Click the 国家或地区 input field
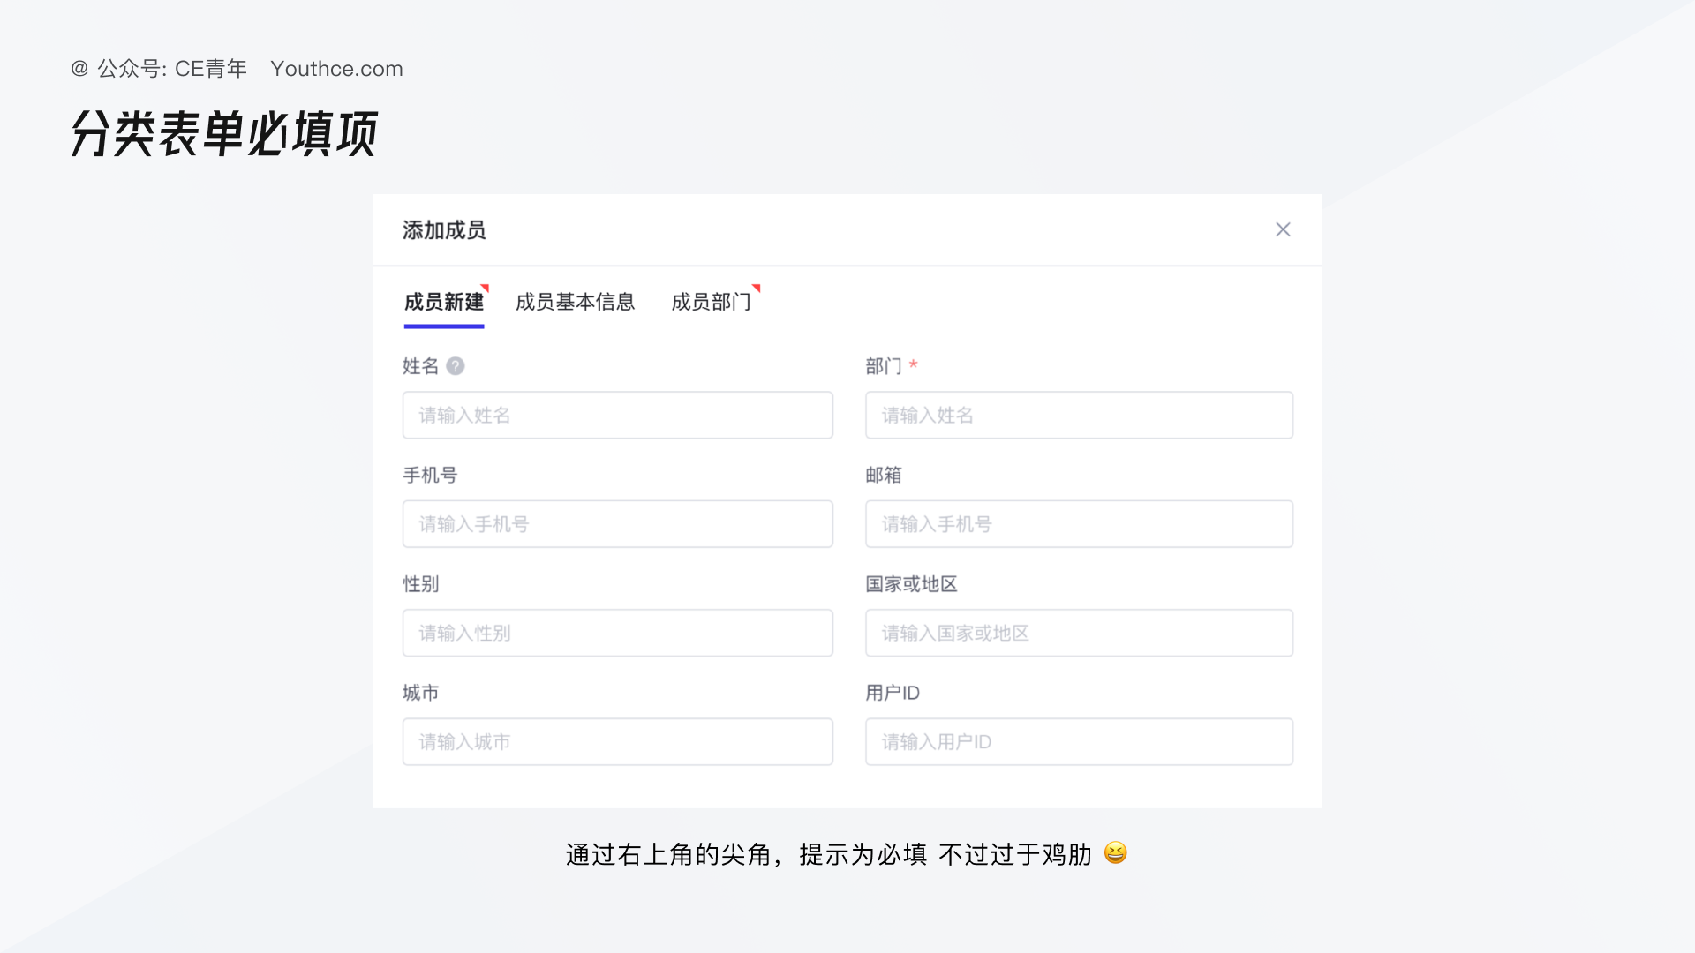Screen dimensions: 1695x953 tap(1079, 633)
